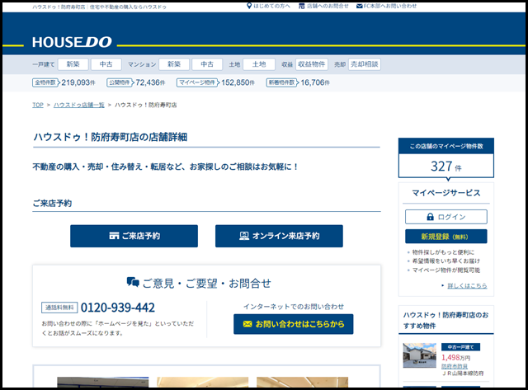Click the マイページ物件 count label

(198, 82)
